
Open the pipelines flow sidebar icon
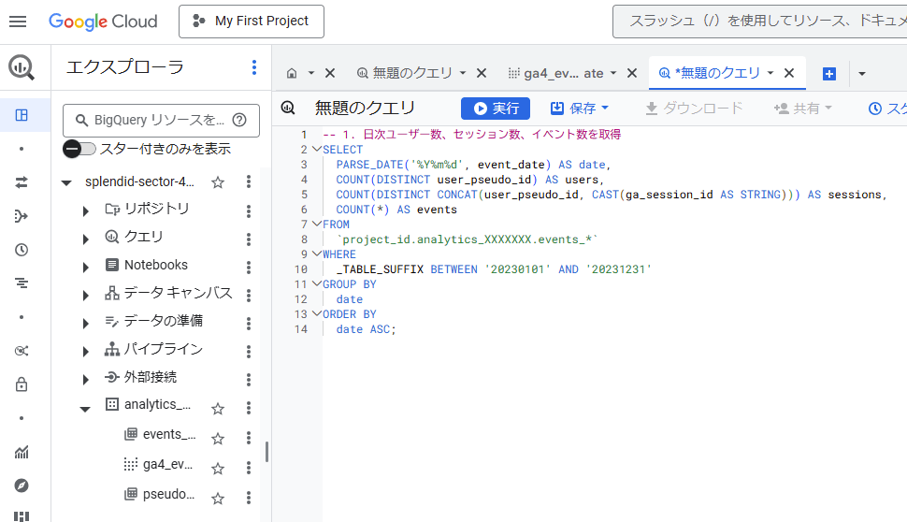(22, 216)
